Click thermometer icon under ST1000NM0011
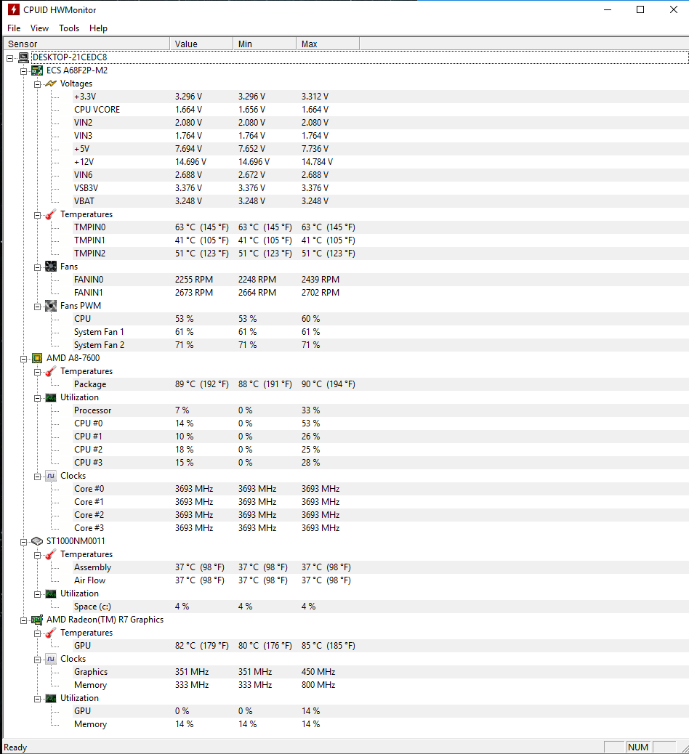The width and height of the screenshot is (689, 754). coord(51,554)
